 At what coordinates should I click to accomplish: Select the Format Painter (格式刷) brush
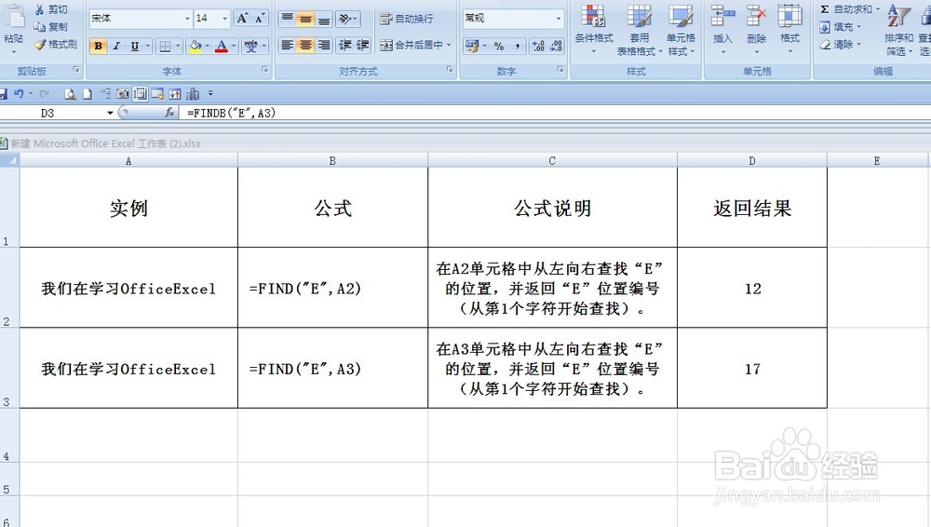pos(55,44)
